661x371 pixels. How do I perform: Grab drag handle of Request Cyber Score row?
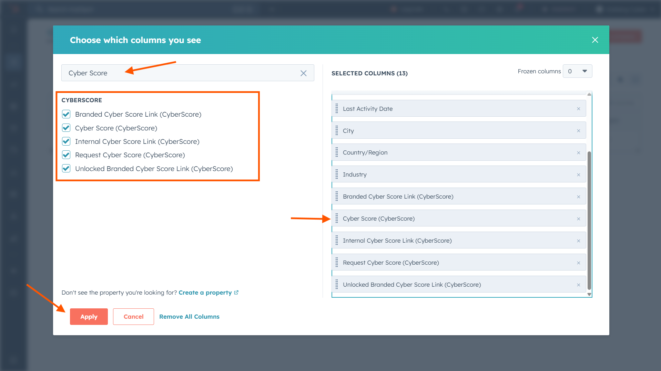click(337, 263)
